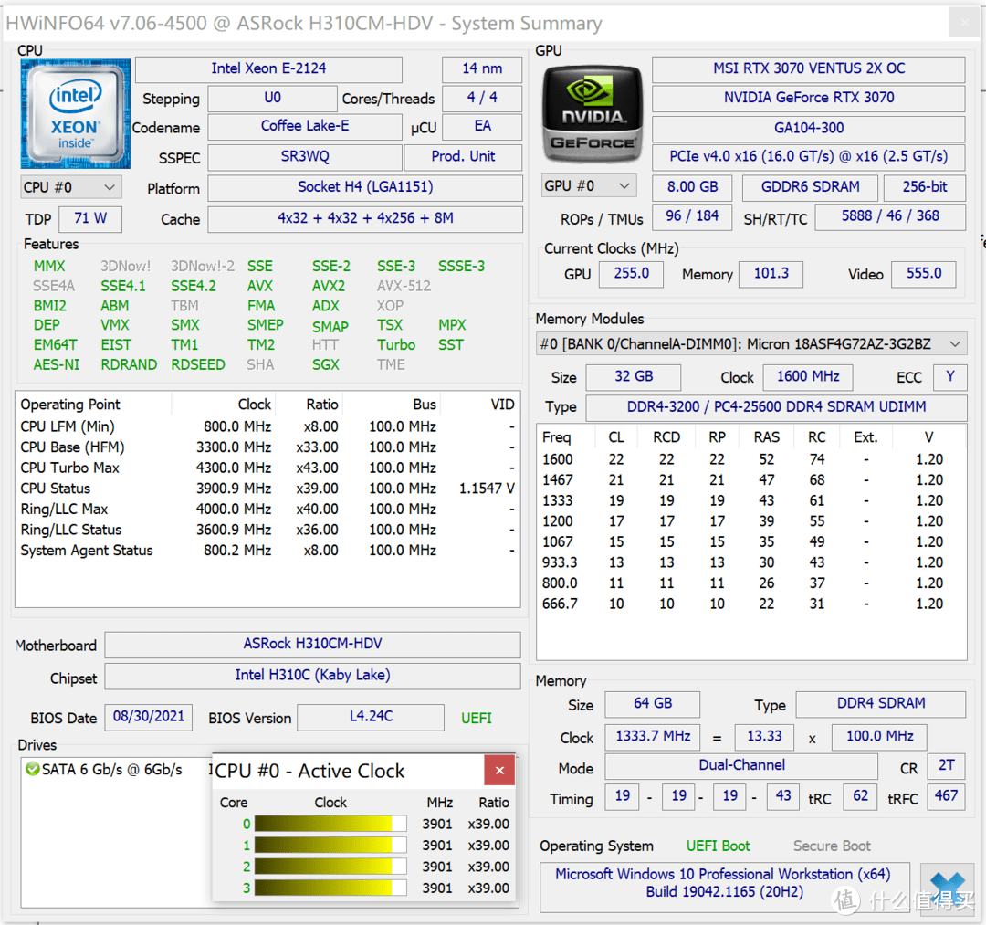Click the BIOS date 08/30/2021 field
Viewport: 986px width, 925px height.
[149, 717]
